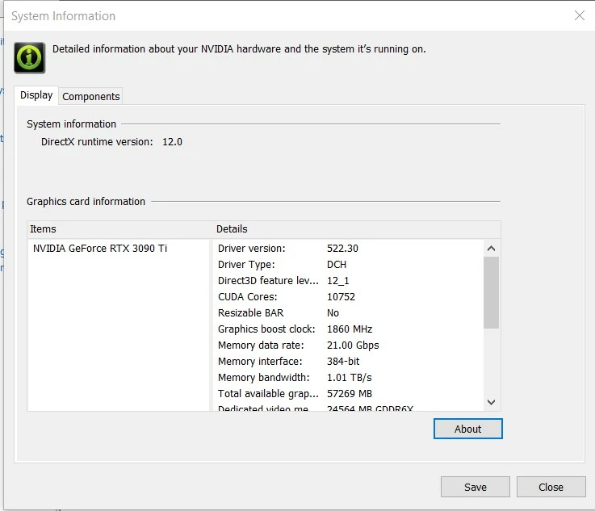Click the Close button
The image size is (595, 511).
pos(551,487)
